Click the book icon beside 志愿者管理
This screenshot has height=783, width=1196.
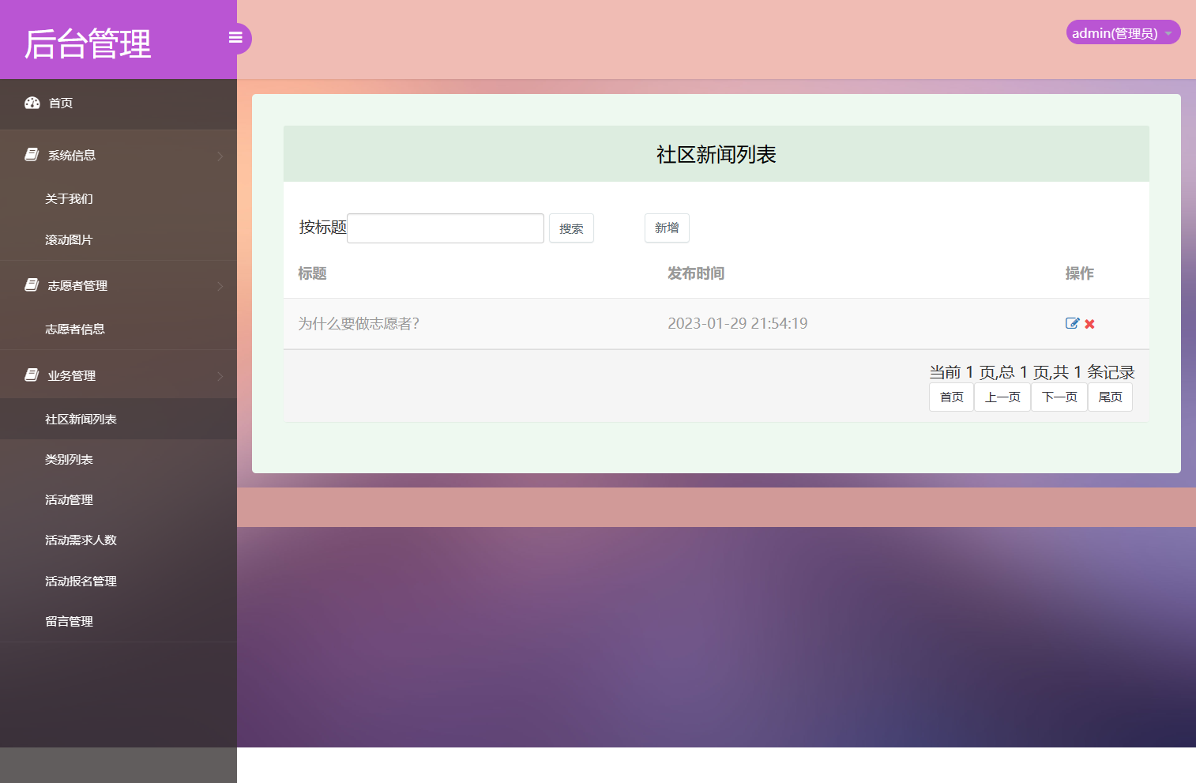tap(30, 284)
